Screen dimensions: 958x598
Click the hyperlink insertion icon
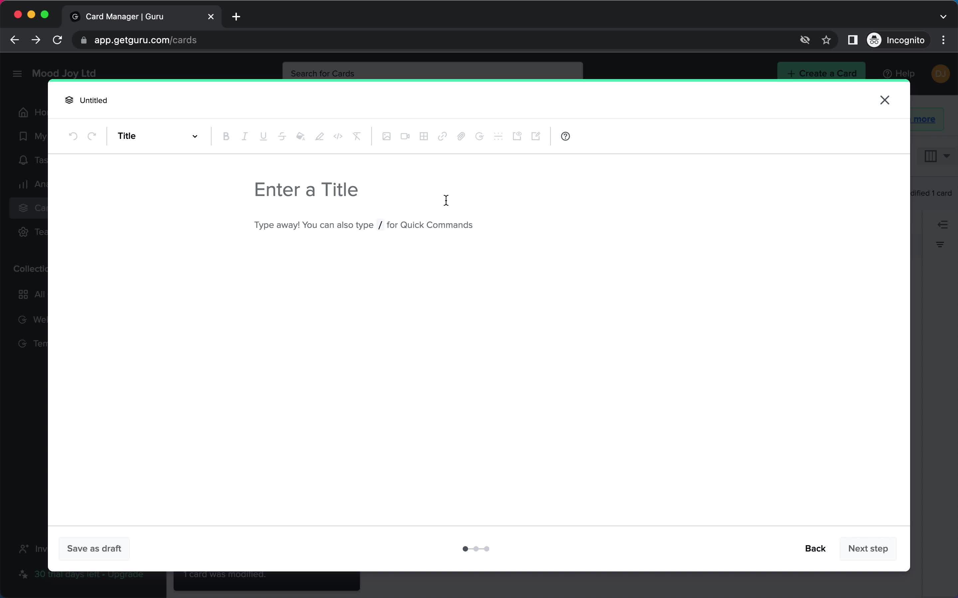pyautogui.click(x=442, y=137)
